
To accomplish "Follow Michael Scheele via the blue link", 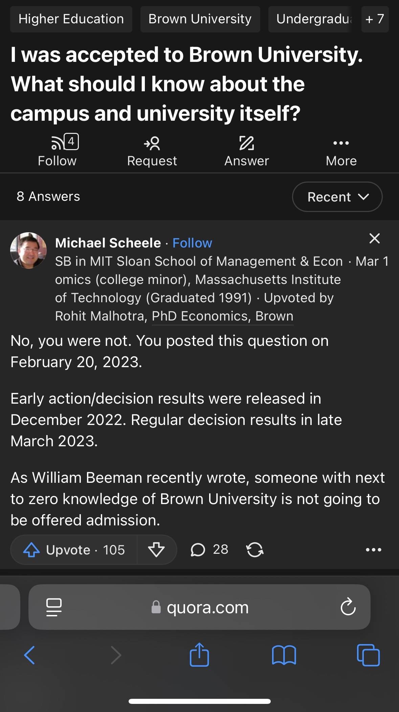I will pos(192,243).
